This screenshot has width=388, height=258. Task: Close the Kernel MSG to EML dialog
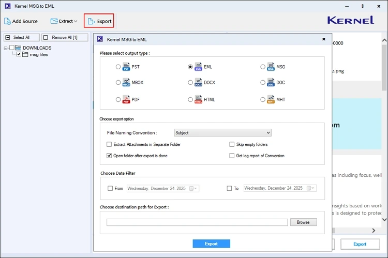pyautogui.click(x=324, y=39)
